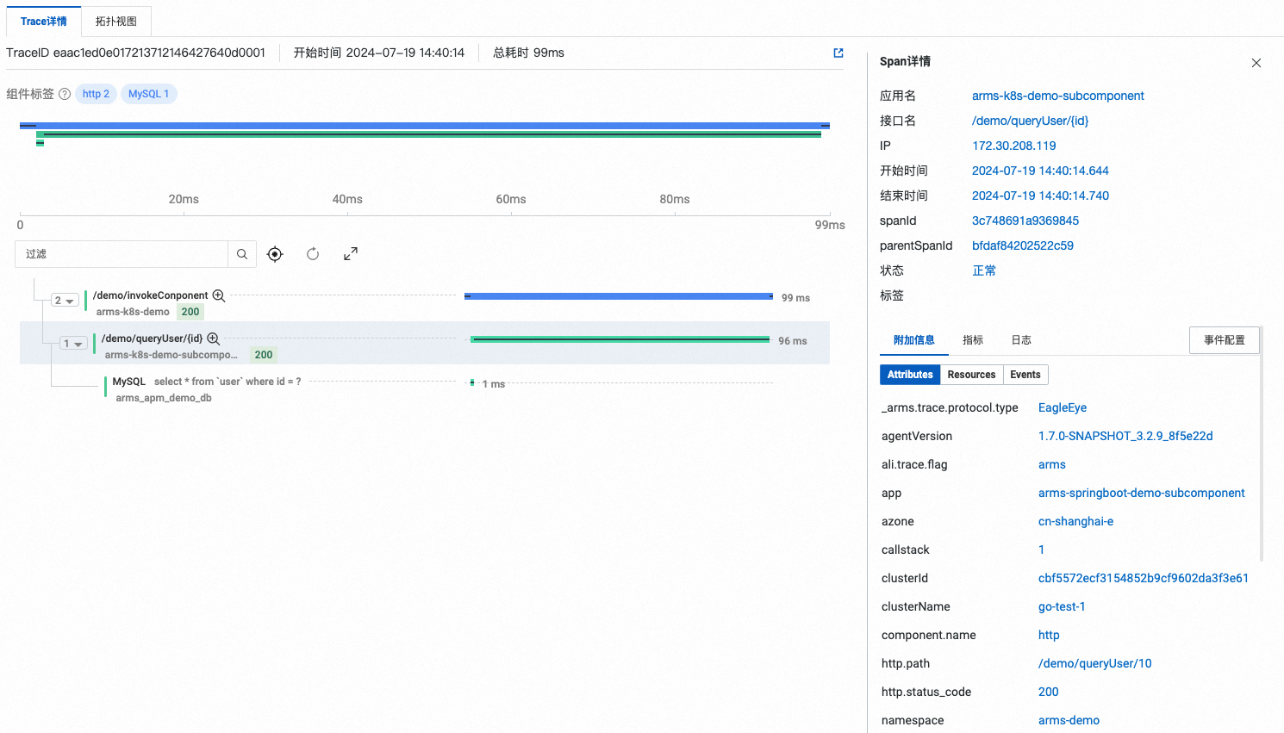
Task: Click the end time 2024-07-19 14:40:14.740
Action: click(1040, 196)
